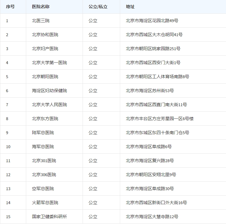The width and height of the screenshot is (226, 224).
Task: Select hospital name 火箭军总医院
Action: [45, 203]
